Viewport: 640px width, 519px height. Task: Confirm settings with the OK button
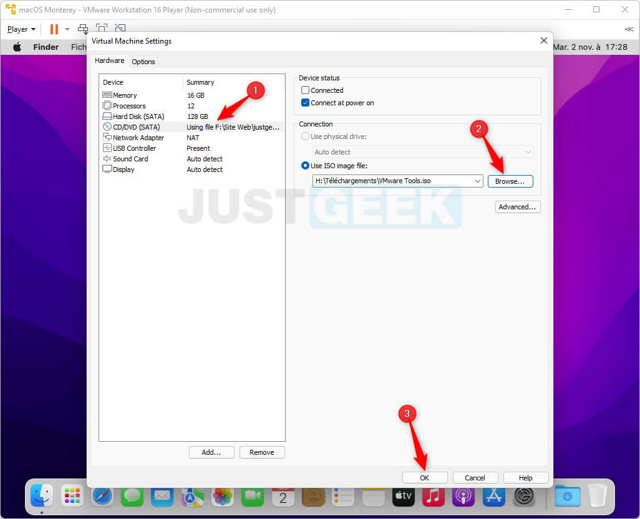click(x=425, y=478)
